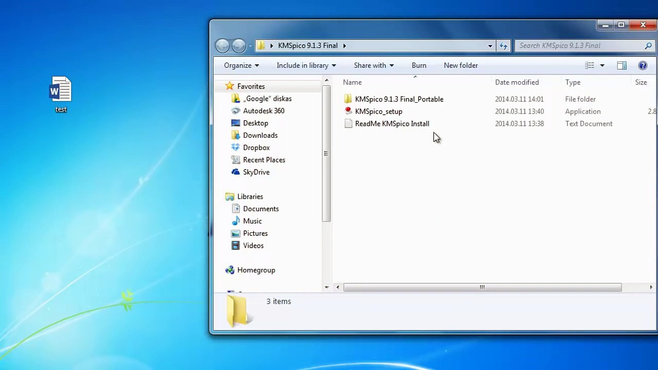Open the recent pages dropdown arrow

tap(250, 46)
